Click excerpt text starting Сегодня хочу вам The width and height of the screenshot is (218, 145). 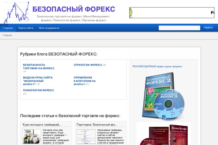point(56,137)
